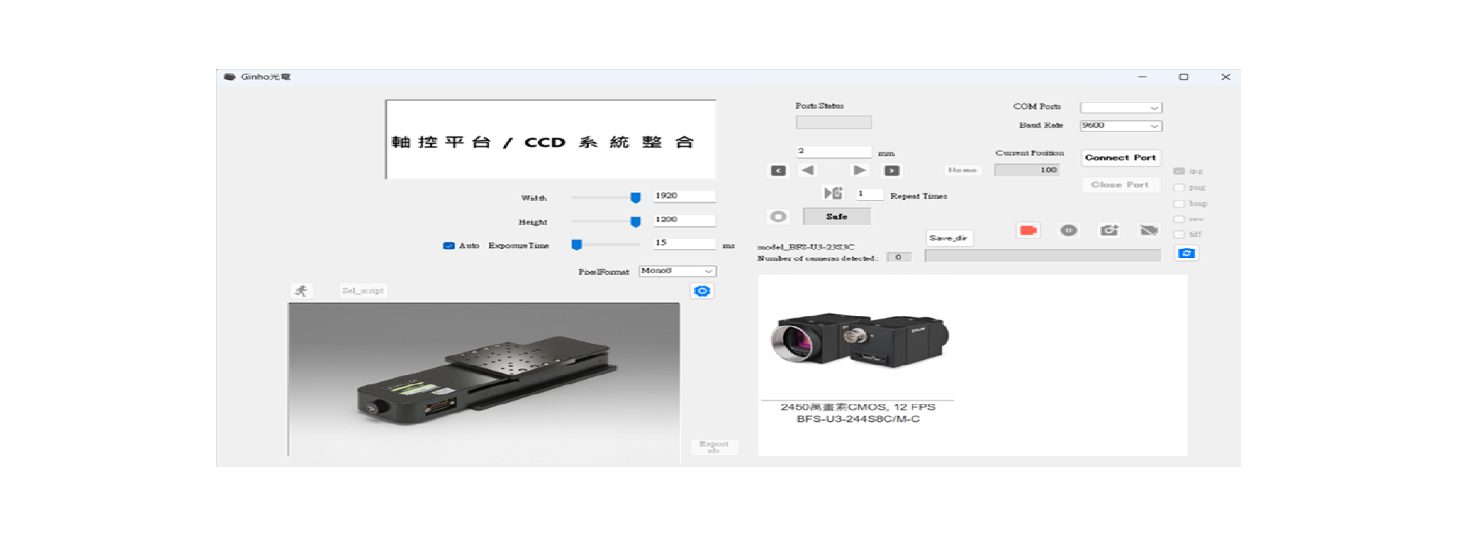The image size is (1458, 536).
Task: Click the running man script icon
Action: point(301,291)
